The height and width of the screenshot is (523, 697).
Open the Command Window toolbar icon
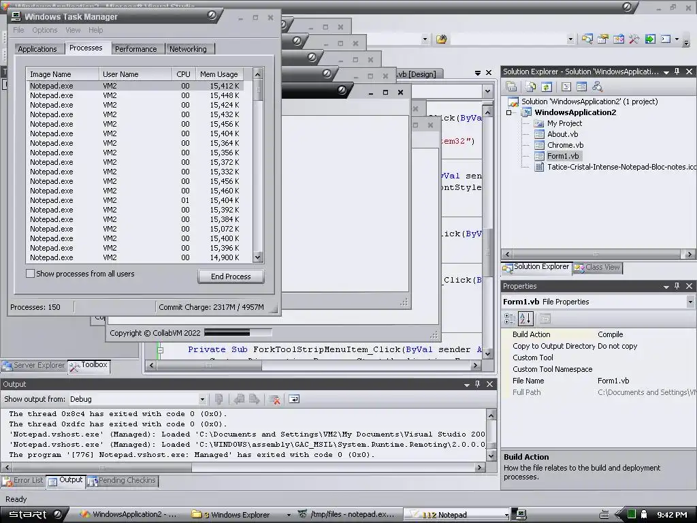point(666,39)
